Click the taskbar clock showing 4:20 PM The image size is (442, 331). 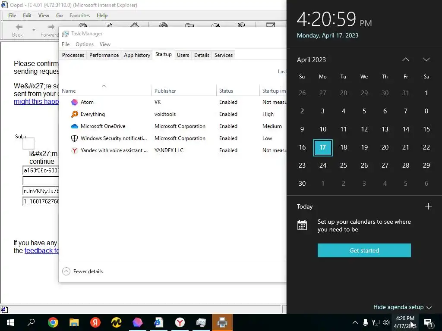(405, 322)
